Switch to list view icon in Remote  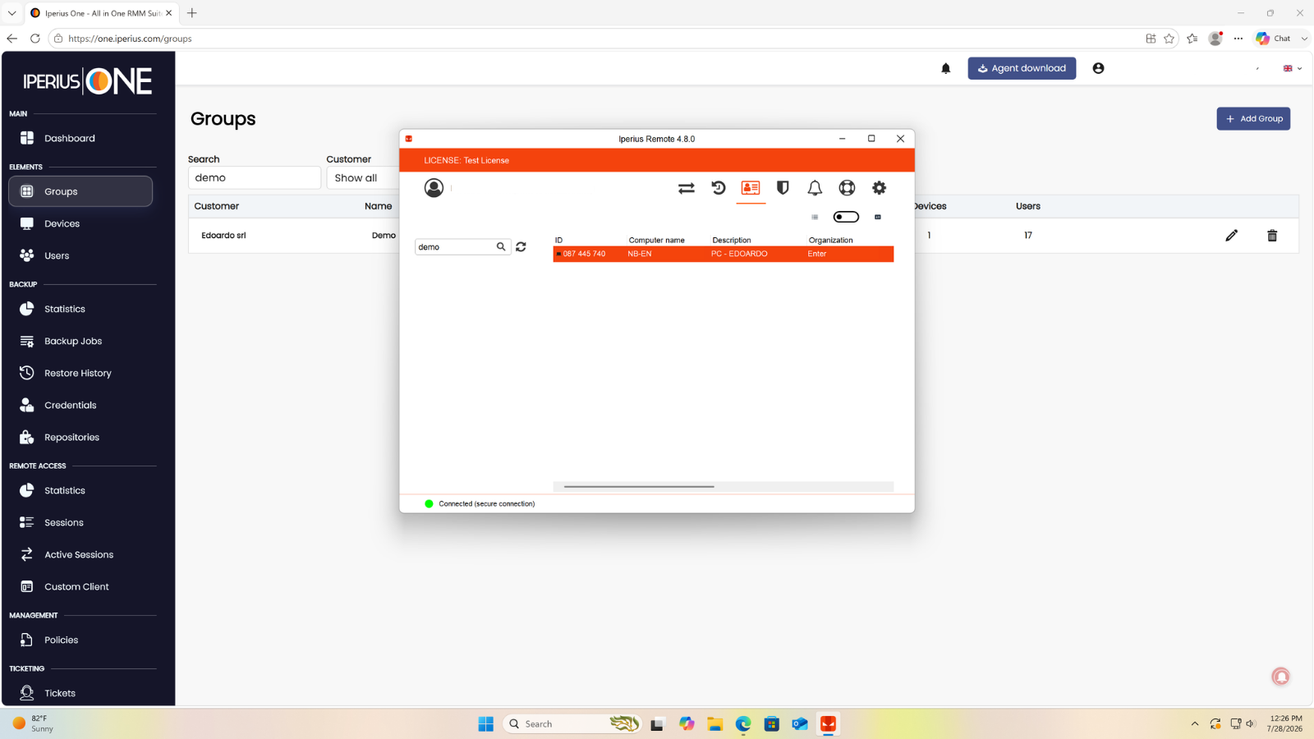point(815,217)
